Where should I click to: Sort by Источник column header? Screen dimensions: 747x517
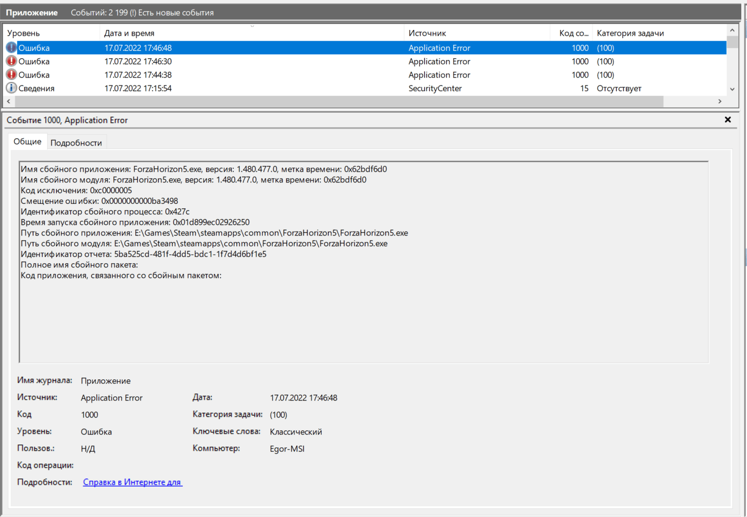[477, 33]
